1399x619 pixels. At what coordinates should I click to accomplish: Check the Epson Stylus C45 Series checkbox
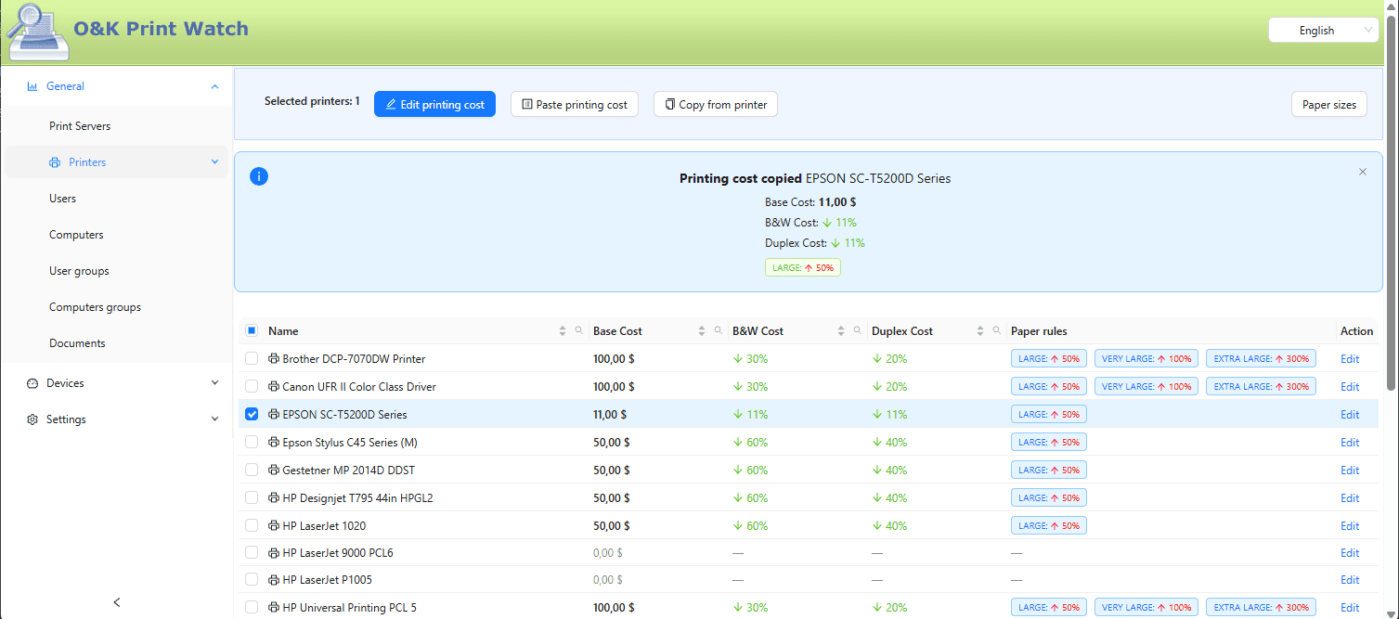click(252, 442)
